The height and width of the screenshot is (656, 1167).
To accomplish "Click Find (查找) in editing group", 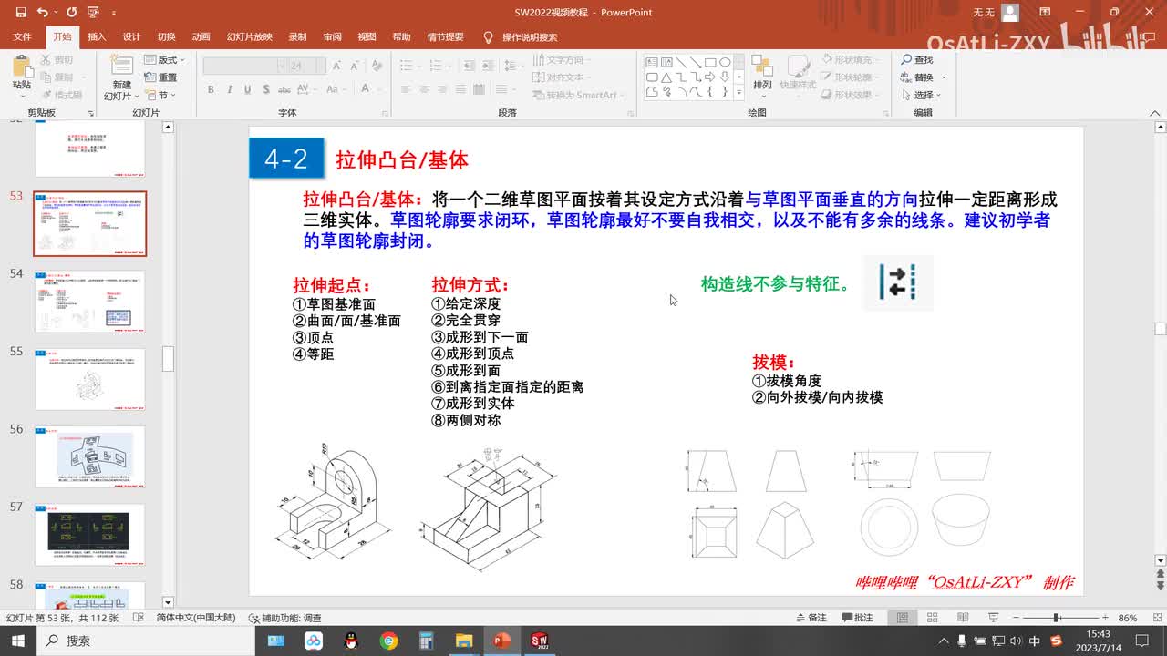I will click(x=917, y=59).
